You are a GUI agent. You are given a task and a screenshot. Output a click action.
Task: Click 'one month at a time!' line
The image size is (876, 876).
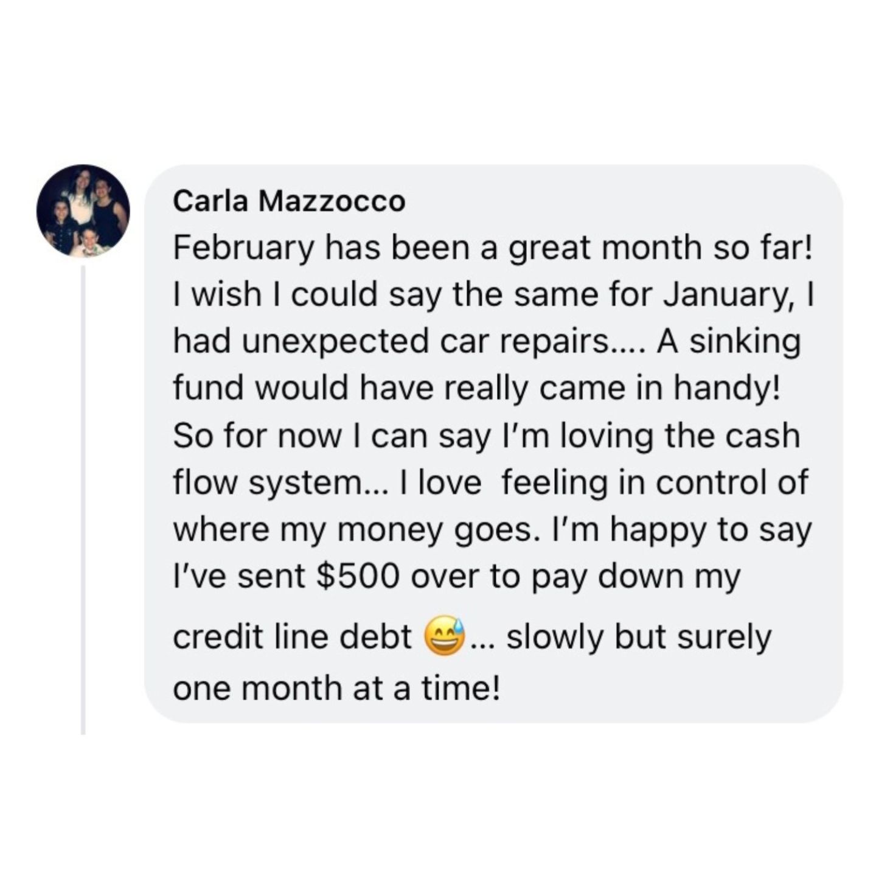(x=336, y=688)
